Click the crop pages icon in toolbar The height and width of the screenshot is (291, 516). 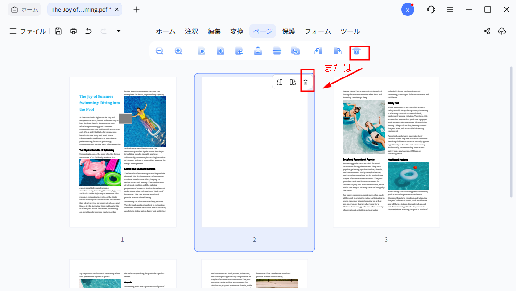[239, 51]
